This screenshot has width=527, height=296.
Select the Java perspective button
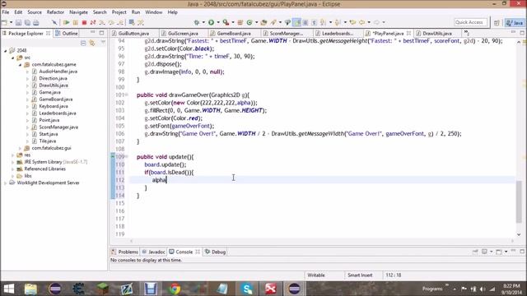[x=515, y=22]
